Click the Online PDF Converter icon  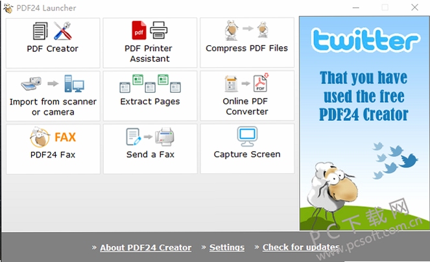point(246,83)
